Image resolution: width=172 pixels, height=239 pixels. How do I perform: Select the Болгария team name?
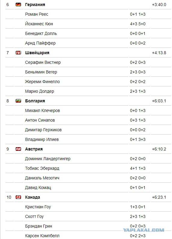[x=35, y=101]
